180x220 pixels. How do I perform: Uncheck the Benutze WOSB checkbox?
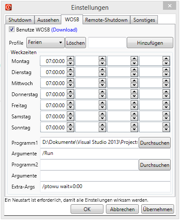coord(11,29)
